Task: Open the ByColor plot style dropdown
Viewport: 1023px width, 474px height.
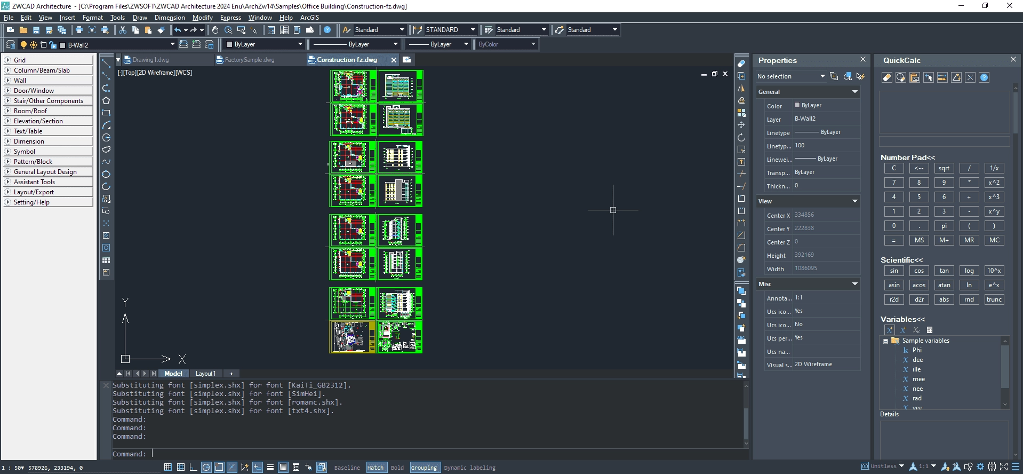Action: [x=533, y=44]
